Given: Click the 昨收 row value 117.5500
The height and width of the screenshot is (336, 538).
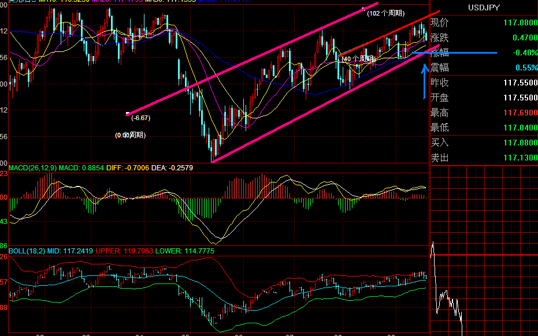Looking at the screenshot, I should tap(521, 83).
